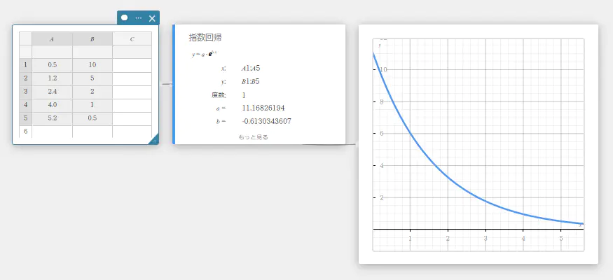This screenshot has width=613, height=280.
Task: Click the spreadsheet resize corner handle
Action: [153, 140]
